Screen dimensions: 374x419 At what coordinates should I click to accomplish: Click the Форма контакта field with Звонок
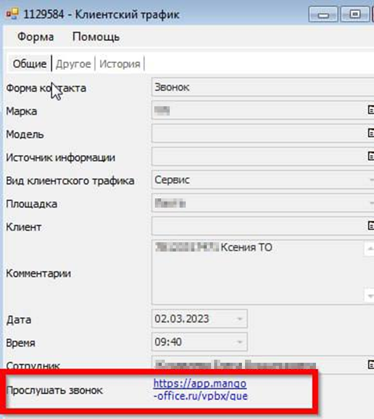(x=259, y=87)
